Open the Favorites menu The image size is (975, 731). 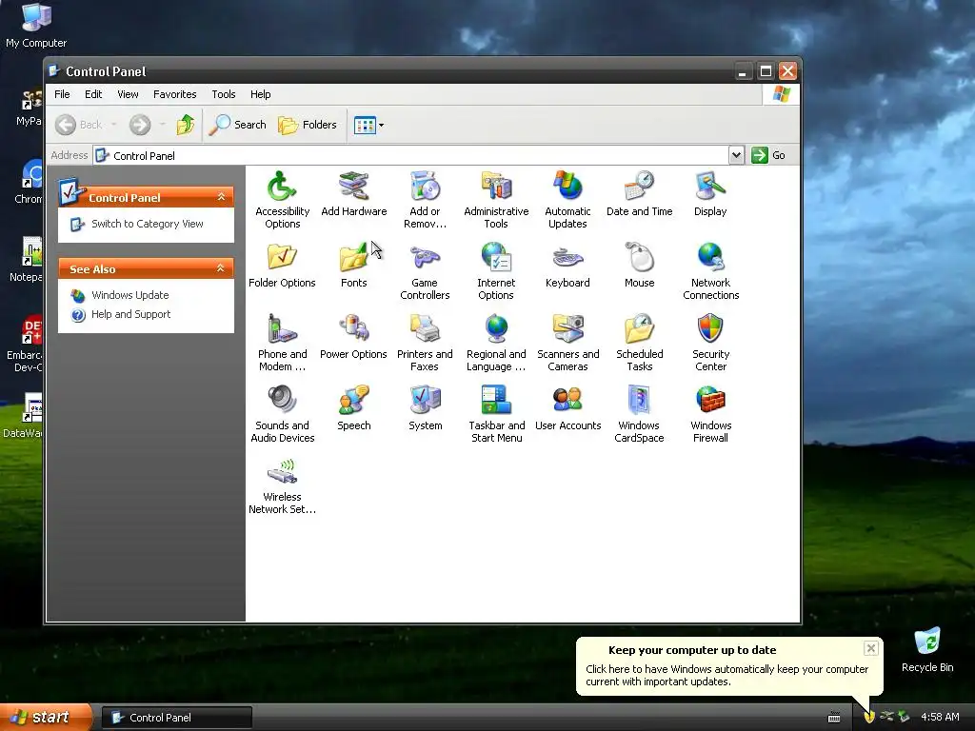[x=175, y=94]
